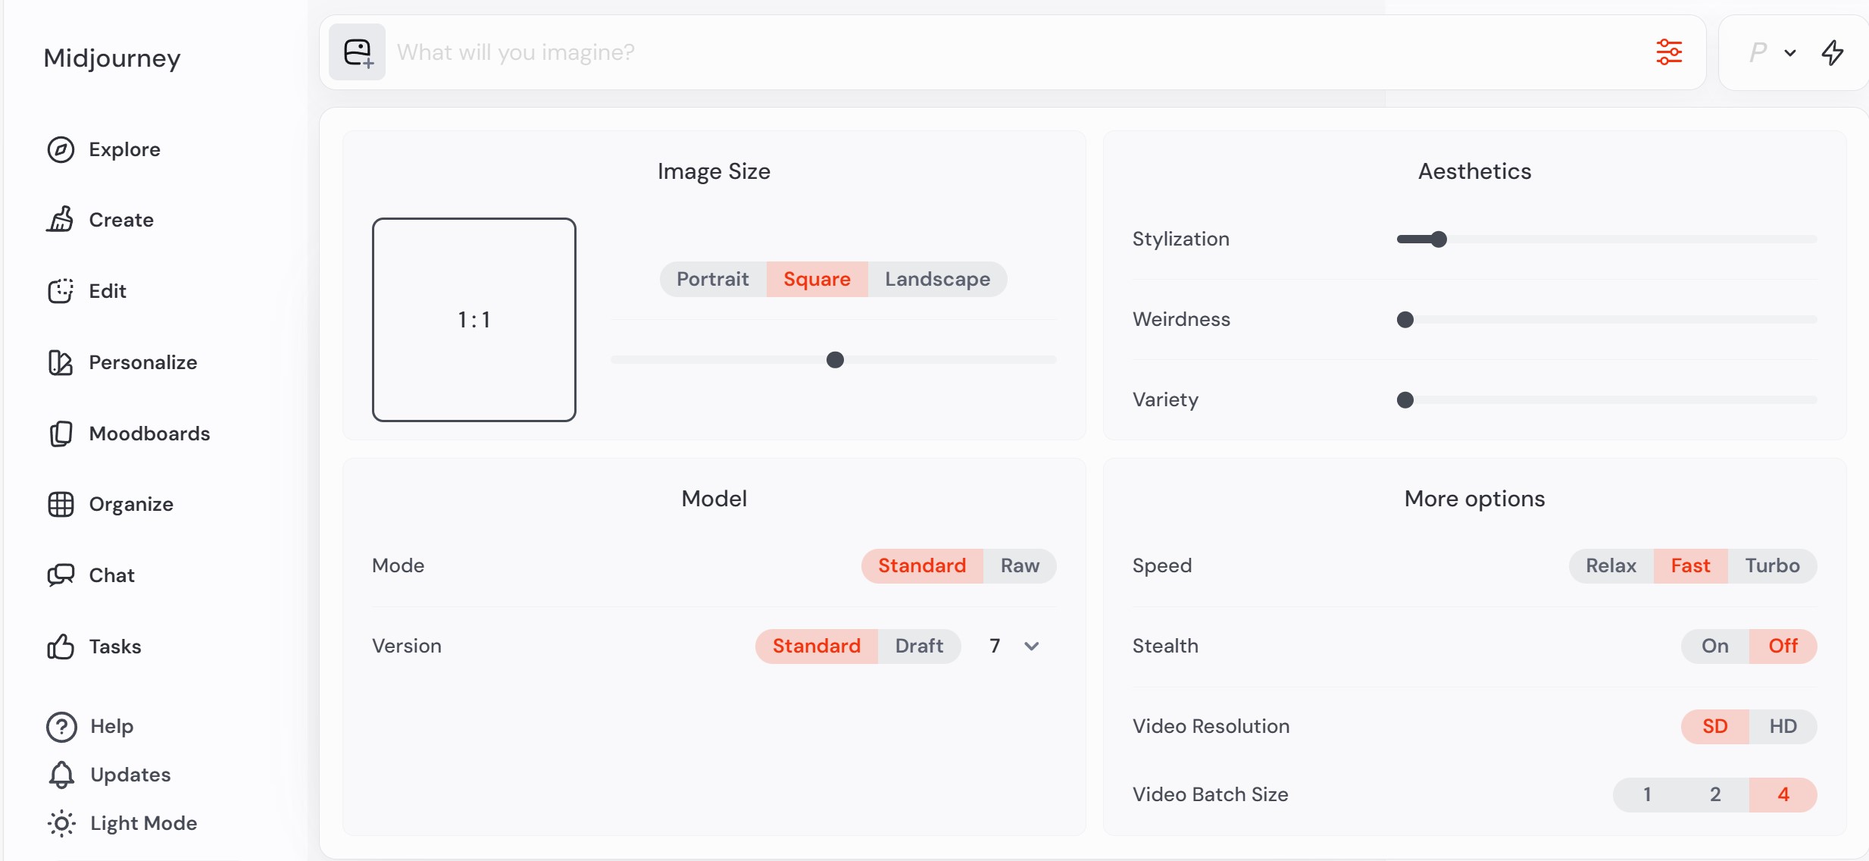
Task: Open Explore with the compass icon
Action: (61, 149)
